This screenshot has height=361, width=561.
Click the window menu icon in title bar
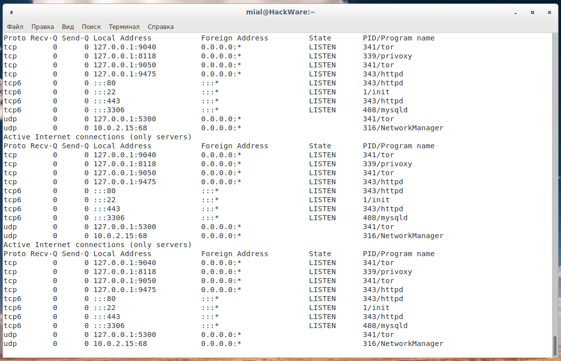coord(11,12)
